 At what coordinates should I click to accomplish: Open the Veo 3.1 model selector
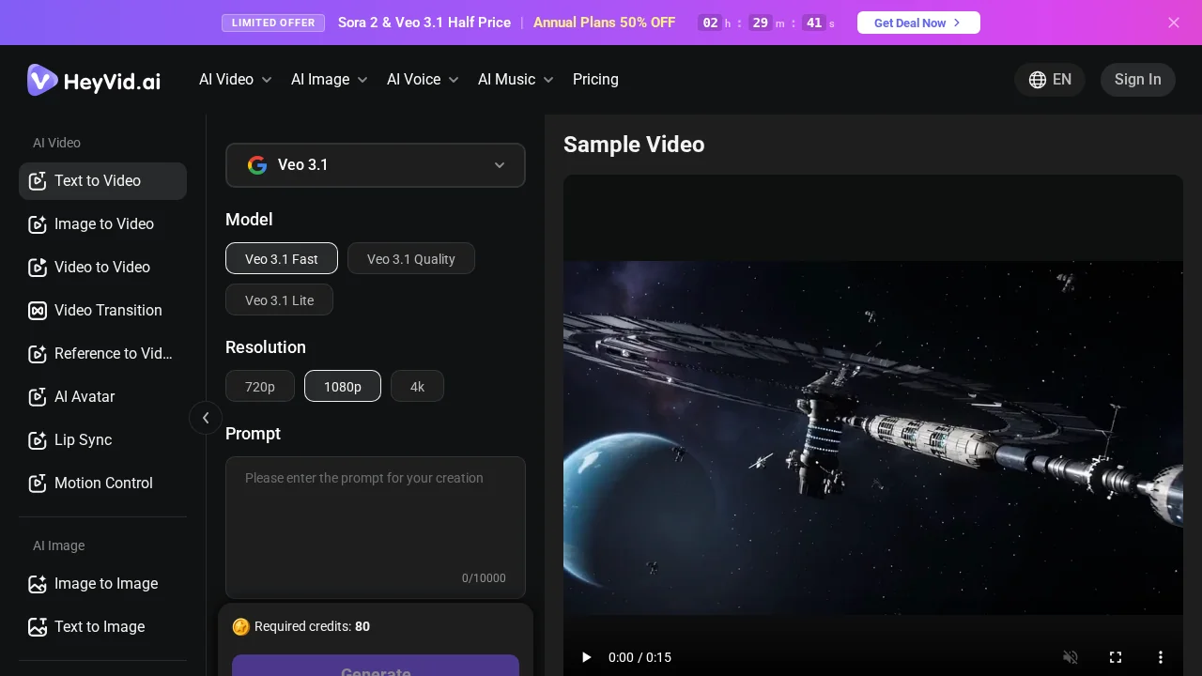pyautogui.click(x=376, y=165)
